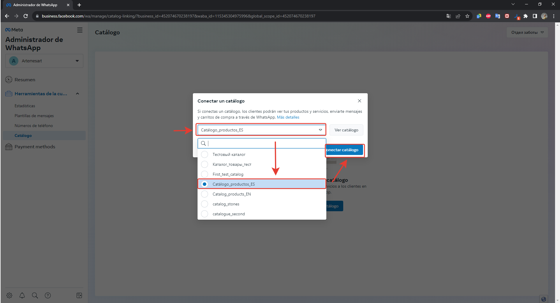The height and width of the screenshot is (303, 560).
Task: Open Resumen in sidebar
Action: click(25, 80)
